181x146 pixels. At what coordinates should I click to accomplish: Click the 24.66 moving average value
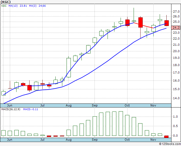[42, 6]
